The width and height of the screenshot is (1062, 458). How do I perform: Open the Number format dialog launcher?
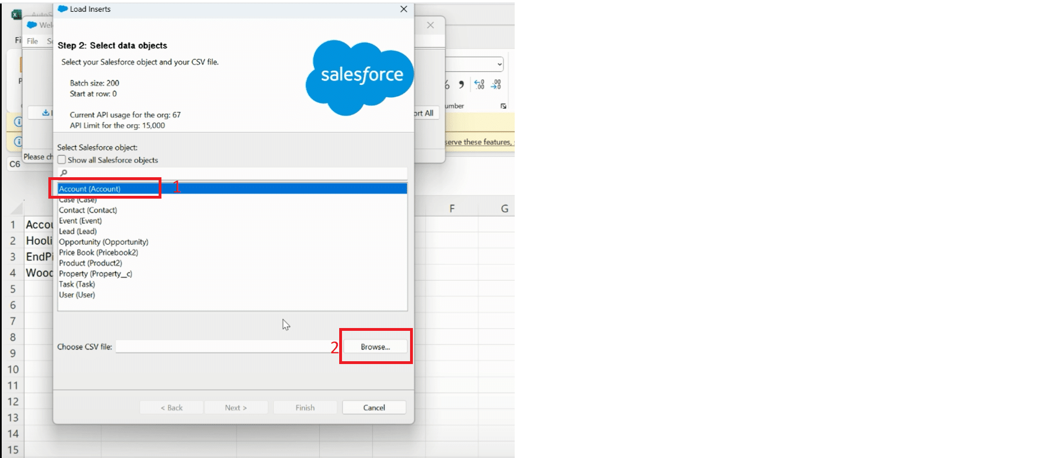[503, 106]
